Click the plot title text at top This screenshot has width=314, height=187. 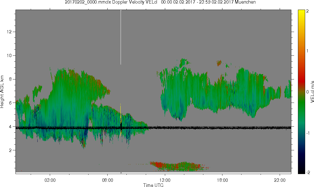point(160,2)
